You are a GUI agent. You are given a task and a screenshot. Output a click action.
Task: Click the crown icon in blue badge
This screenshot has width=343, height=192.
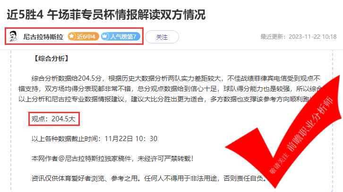click(x=105, y=36)
